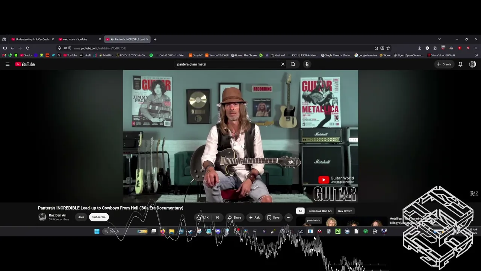The height and width of the screenshot is (271, 481).
Task: Open browser extensions puzzle icon
Action: pyautogui.click(x=435, y=48)
